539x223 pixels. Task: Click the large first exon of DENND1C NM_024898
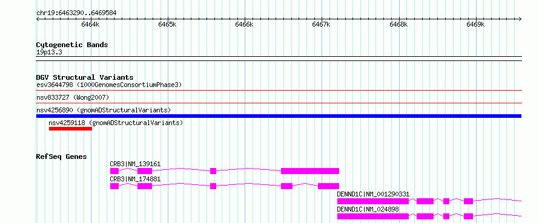pos(373,216)
